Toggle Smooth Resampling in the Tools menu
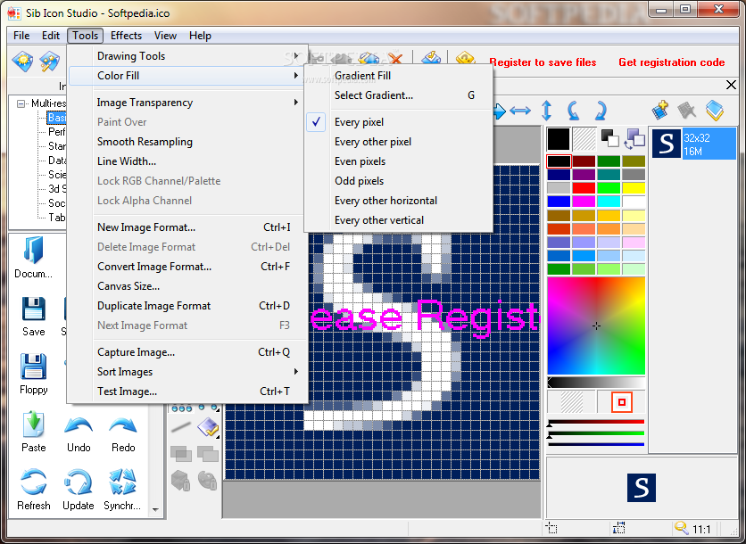746x544 pixels. 187,142
